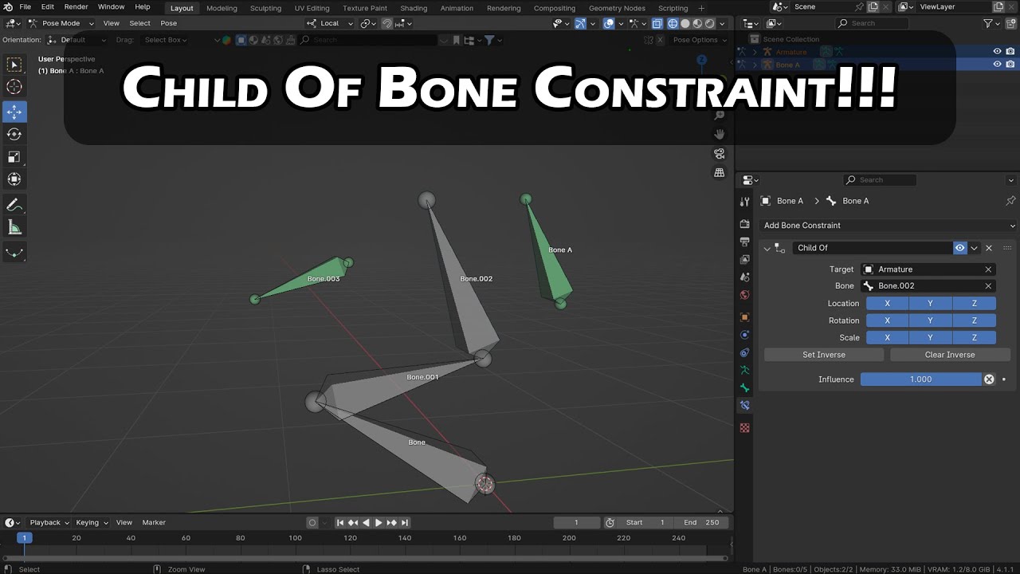Toggle Location X on the Child Of constraint

click(888, 304)
